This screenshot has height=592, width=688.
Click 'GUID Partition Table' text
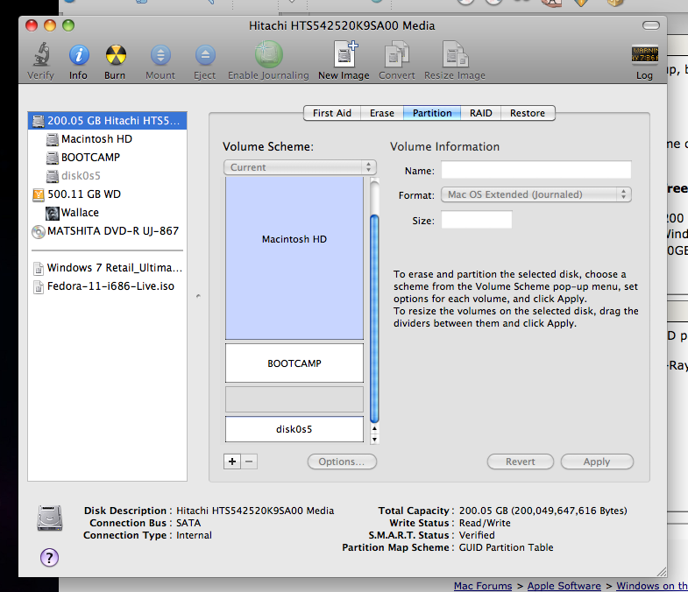506,547
